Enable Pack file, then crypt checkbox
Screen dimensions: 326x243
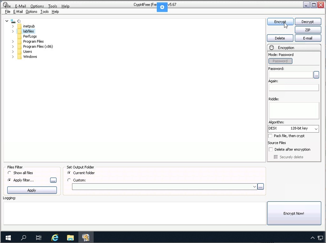click(x=270, y=136)
